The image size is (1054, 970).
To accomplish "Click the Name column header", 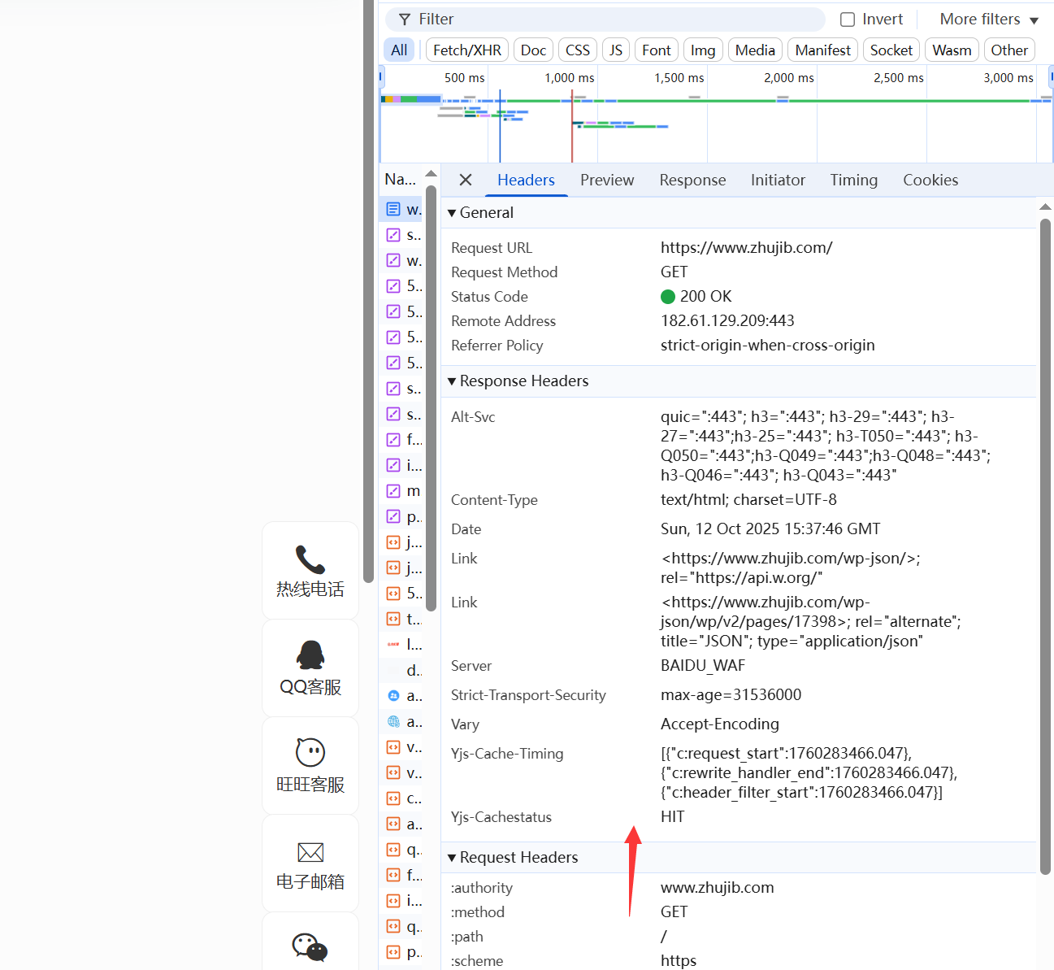I will [x=400, y=179].
